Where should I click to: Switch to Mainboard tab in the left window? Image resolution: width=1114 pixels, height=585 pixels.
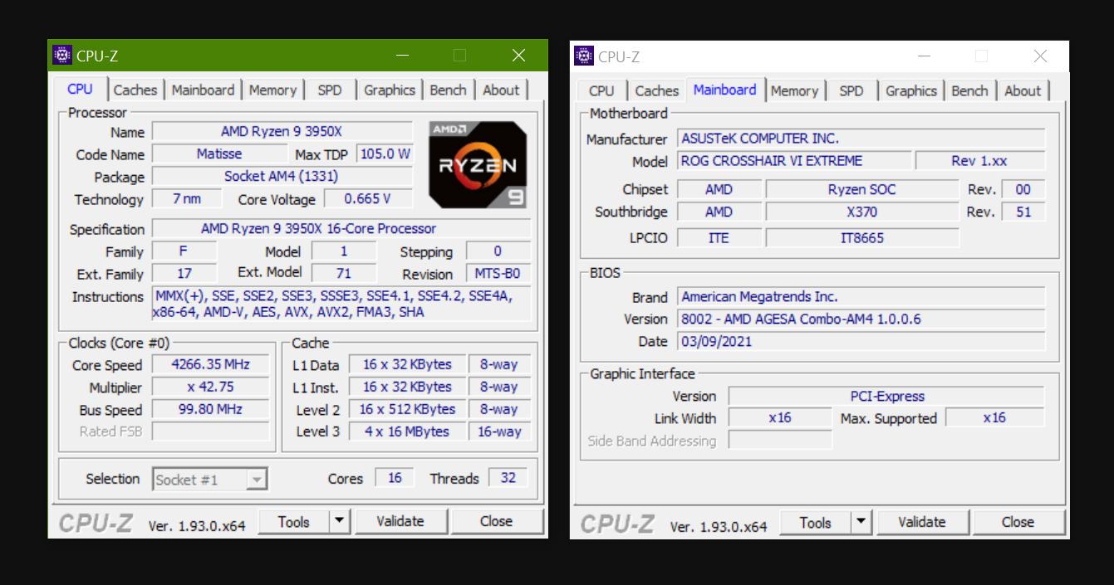(203, 90)
